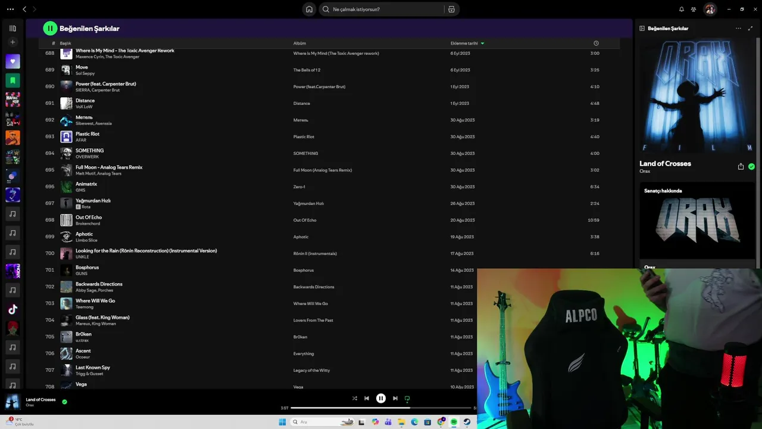Open Liked Songs purple heart in sidebar
The width and height of the screenshot is (762, 429).
click(x=13, y=61)
